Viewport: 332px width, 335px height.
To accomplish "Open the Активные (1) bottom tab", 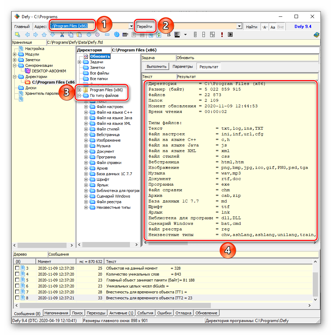I will [x=121, y=313].
